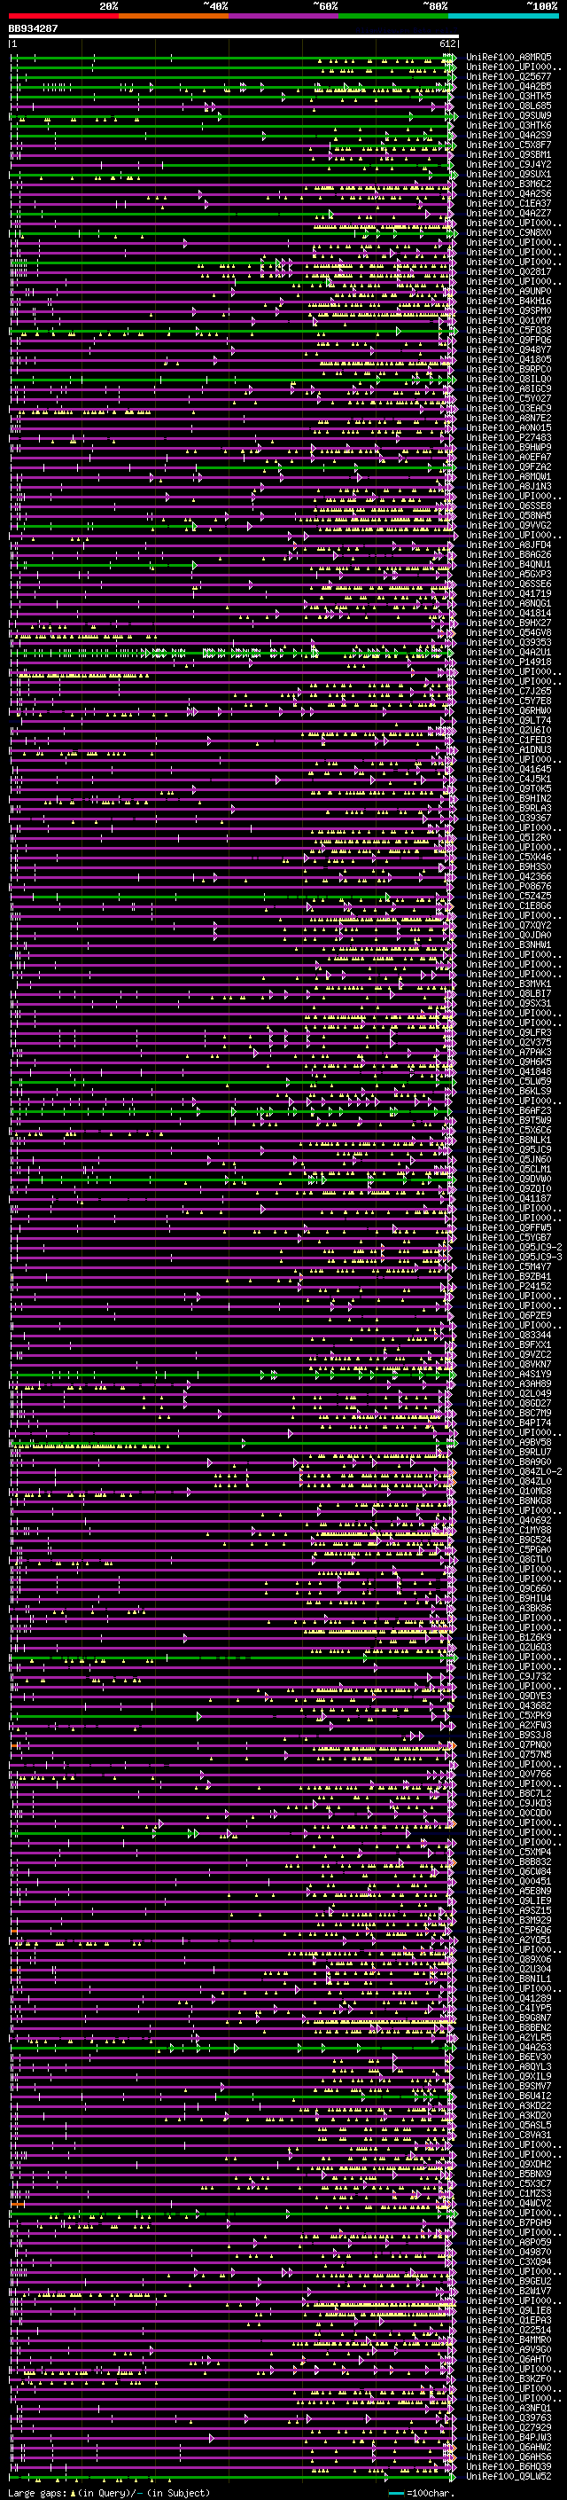Select the UniRef100_Q02817 label
Viewport: 567px width, 2500px height.
[509, 271]
